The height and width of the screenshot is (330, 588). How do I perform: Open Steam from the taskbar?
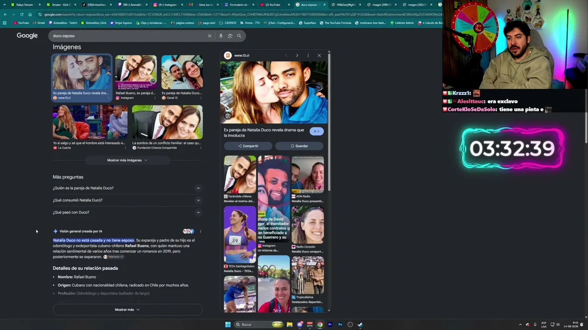(360, 324)
